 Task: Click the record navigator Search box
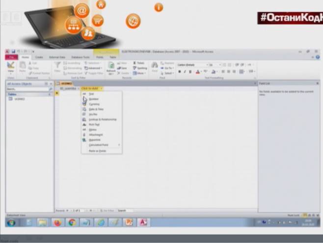point(125,211)
